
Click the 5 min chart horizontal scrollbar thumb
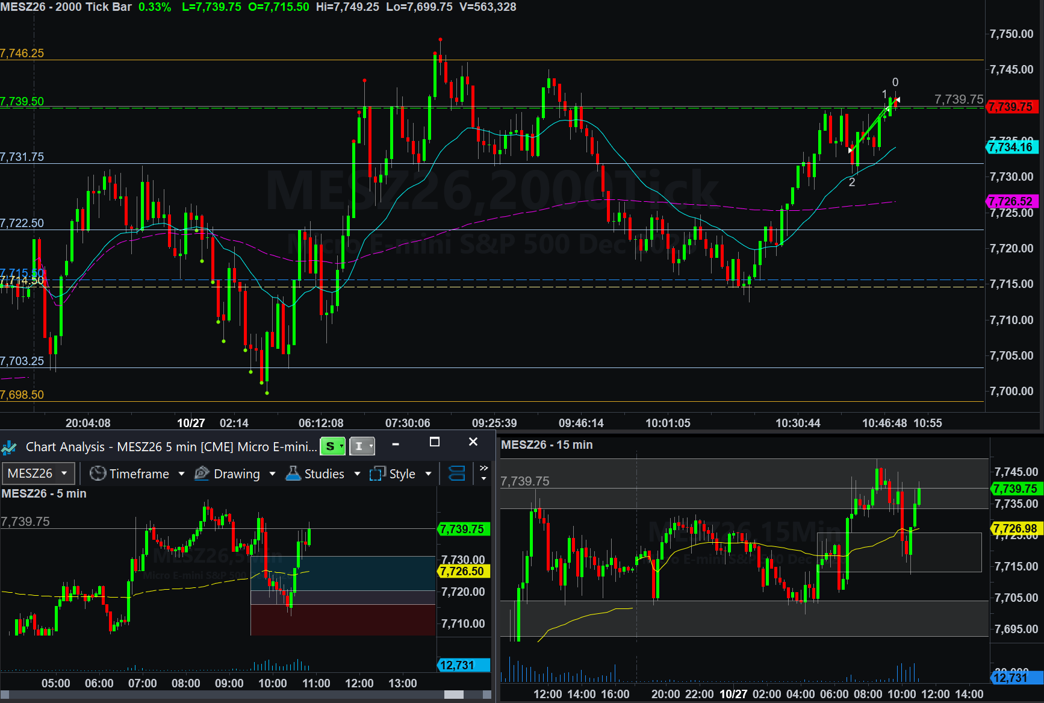(454, 695)
